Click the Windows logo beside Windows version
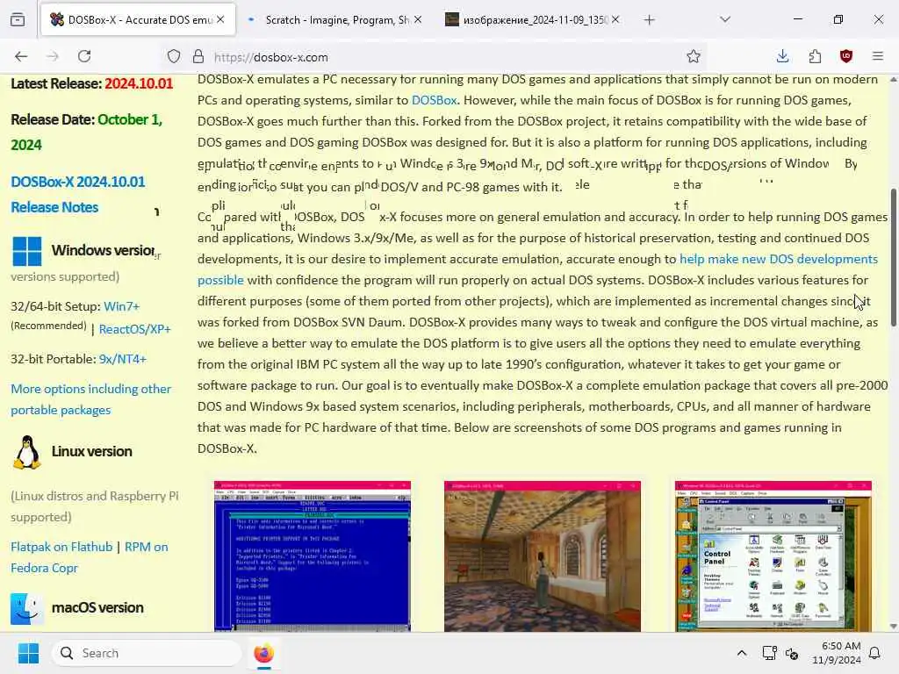Image resolution: width=899 pixels, height=674 pixels. [27, 251]
